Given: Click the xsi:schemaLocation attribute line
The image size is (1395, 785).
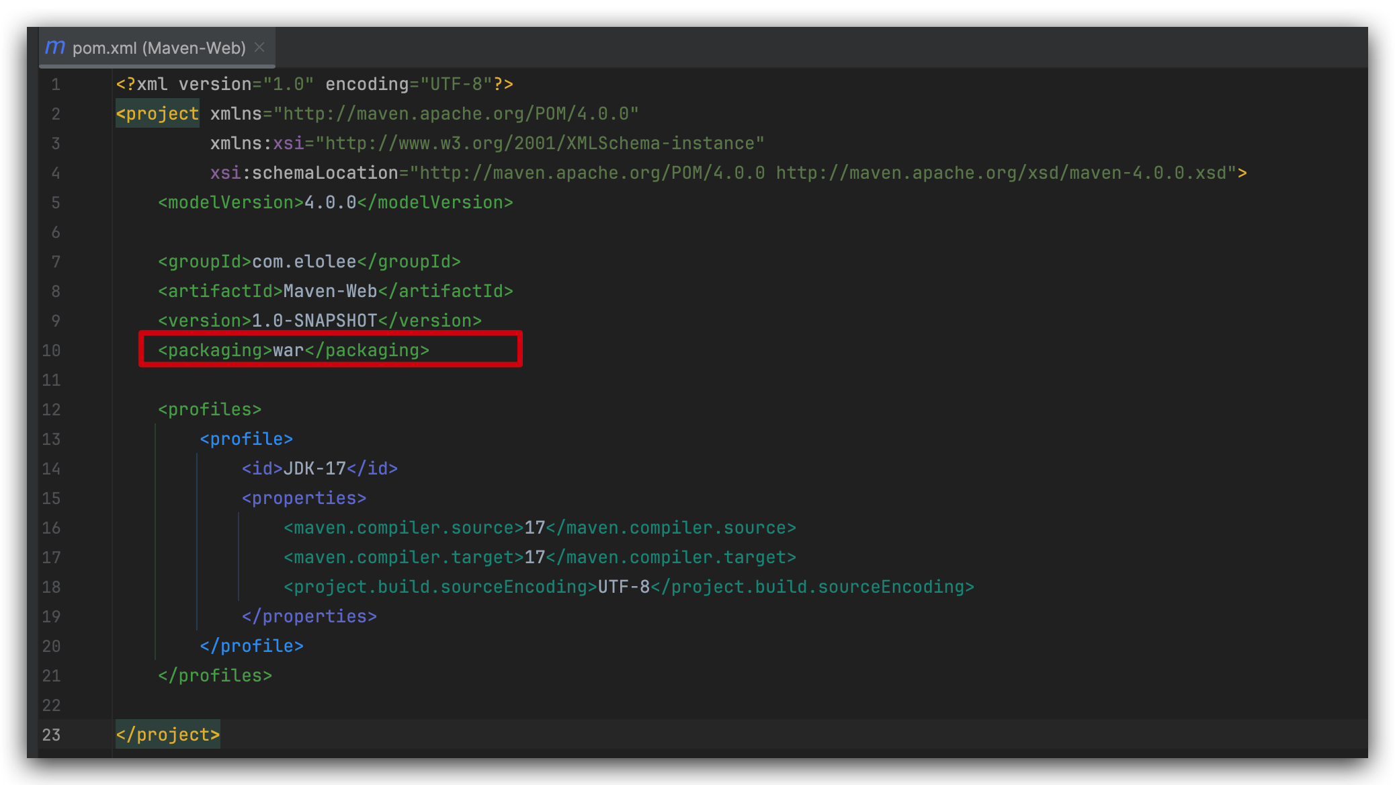Looking at the screenshot, I should [728, 173].
